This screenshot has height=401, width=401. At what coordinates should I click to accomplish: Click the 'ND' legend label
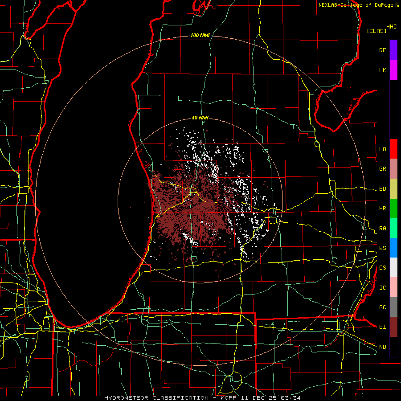383,347
